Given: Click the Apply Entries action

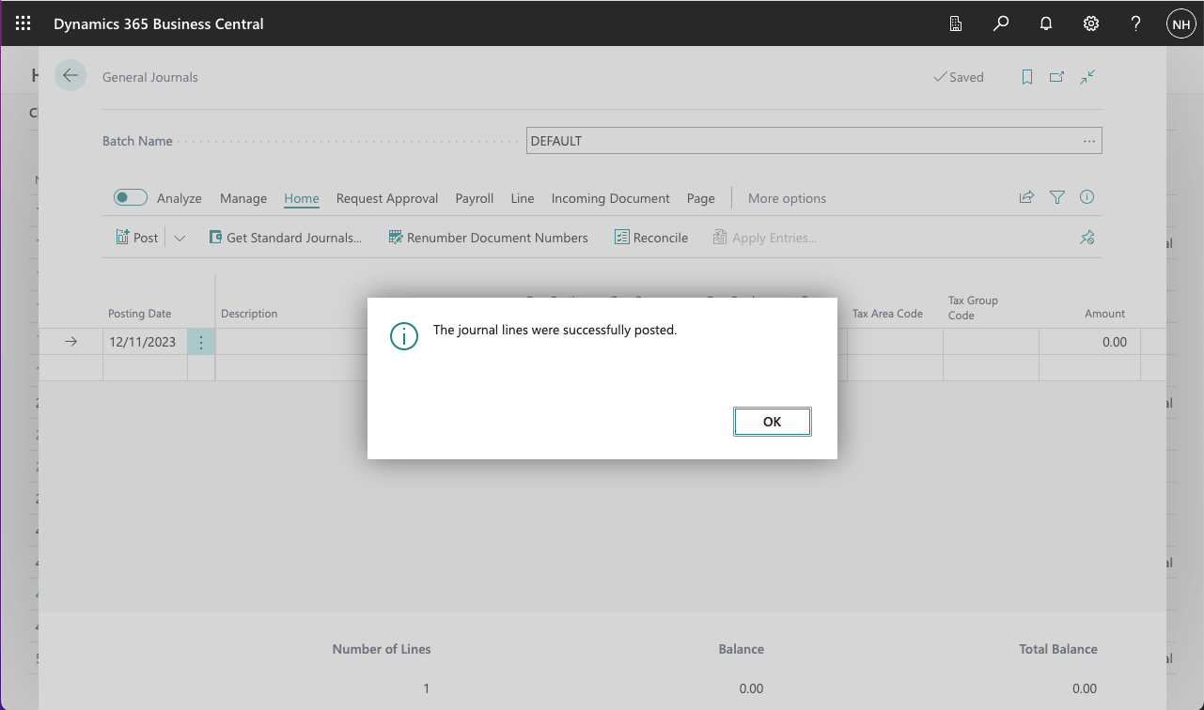Looking at the screenshot, I should pyautogui.click(x=764, y=238).
